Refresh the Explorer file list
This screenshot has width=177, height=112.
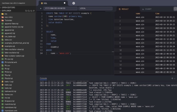34,11
